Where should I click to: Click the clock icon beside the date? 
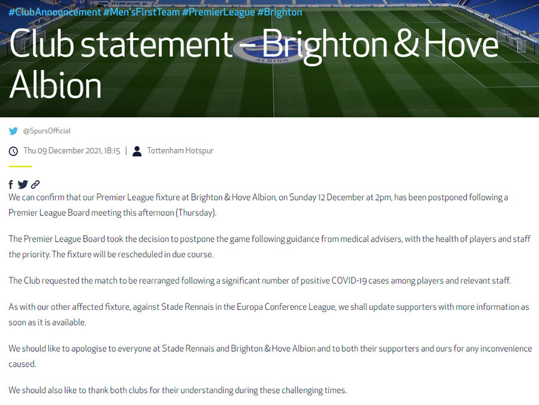point(13,151)
